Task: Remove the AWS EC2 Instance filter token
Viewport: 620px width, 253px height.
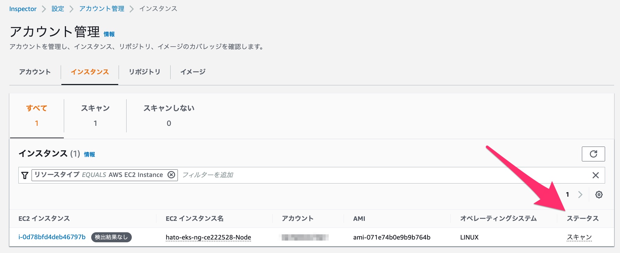Action: click(x=171, y=175)
